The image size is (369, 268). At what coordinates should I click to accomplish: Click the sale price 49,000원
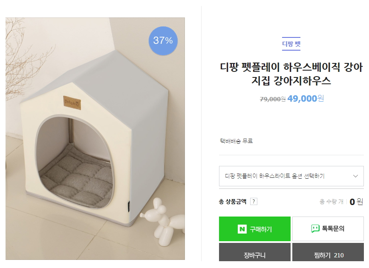tap(306, 99)
